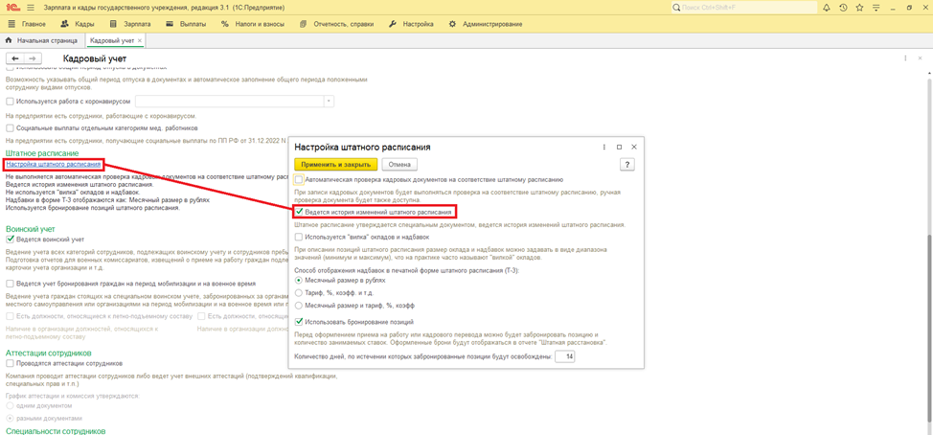Image resolution: width=933 pixels, height=435 pixels.
Task: Toggle Ведется история изменений штатного расписания
Action: tap(300, 211)
